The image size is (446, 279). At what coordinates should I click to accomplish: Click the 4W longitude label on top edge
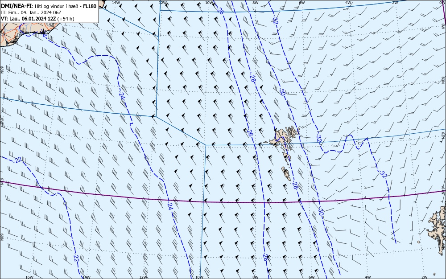point(348,3)
